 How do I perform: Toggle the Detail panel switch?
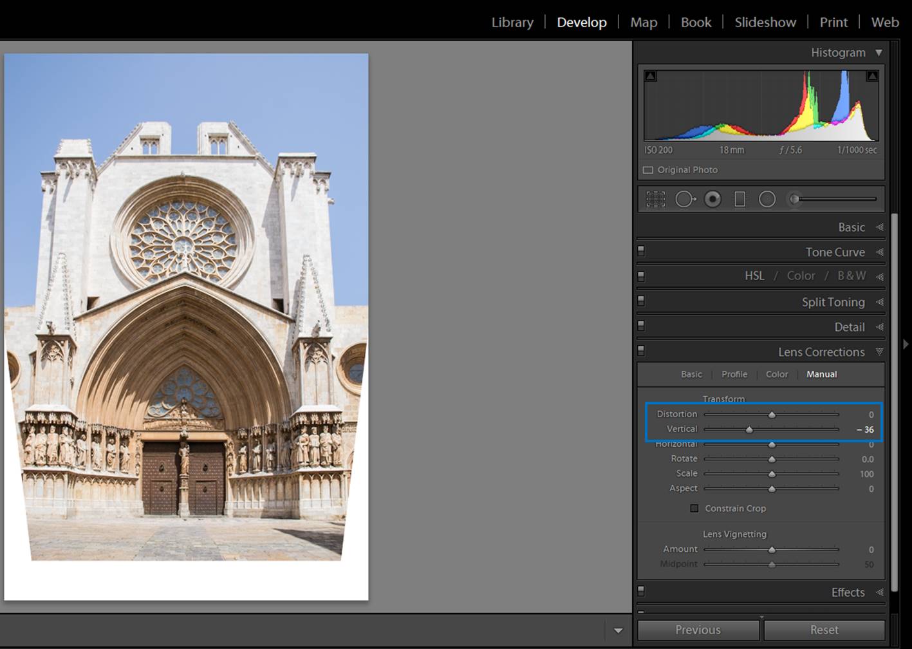[641, 326]
